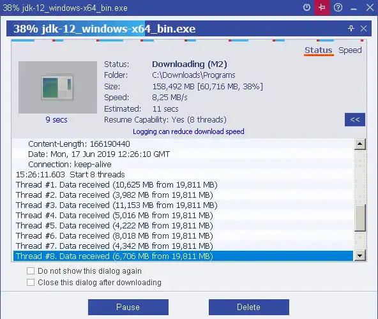Click the file preview thumbnail
This screenshot has height=319, width=378.
point(58,87)
